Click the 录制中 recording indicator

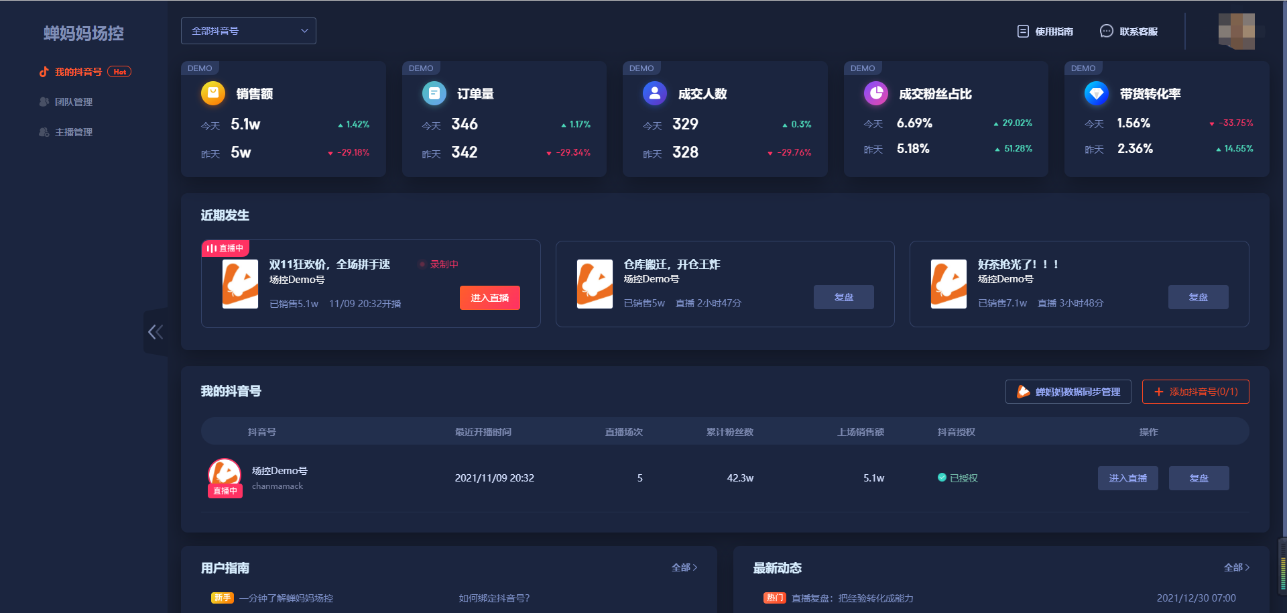pyautogui.click(x=439, y=264)
